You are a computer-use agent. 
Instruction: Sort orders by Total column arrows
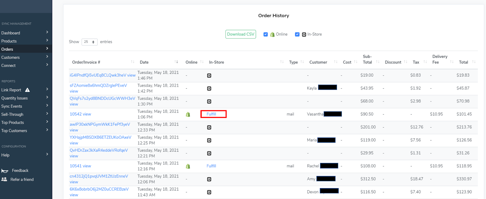point(474,62)
